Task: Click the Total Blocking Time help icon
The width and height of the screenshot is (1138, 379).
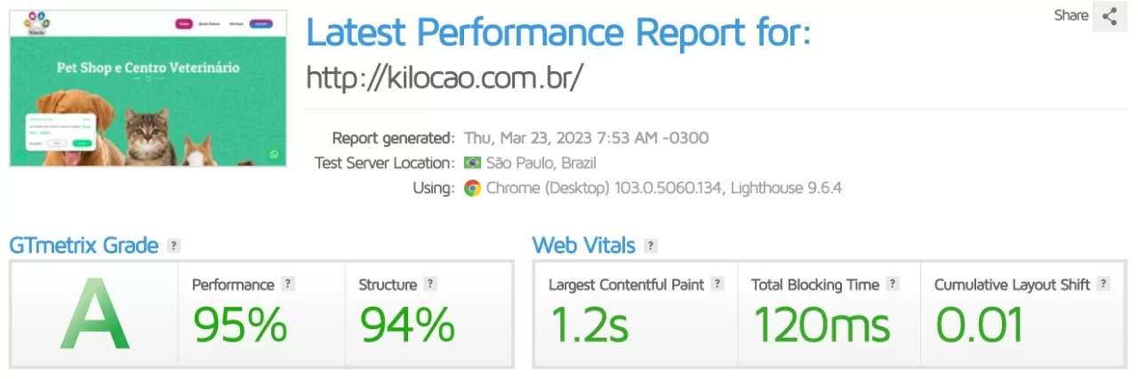Action: coord(893,284)
